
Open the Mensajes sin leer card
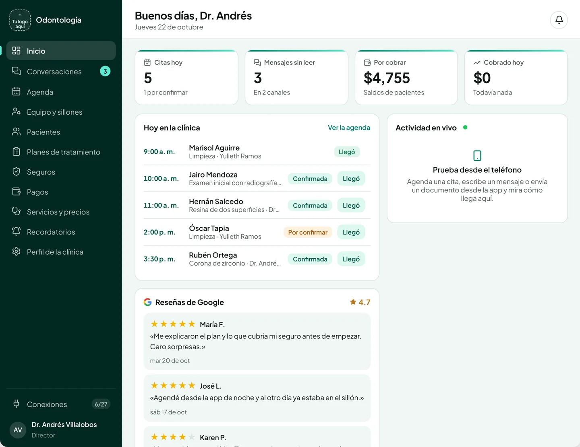tap(296, 77)
